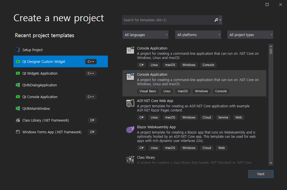Viewport: 287px width, 190px height.
Task: Click the Class Library (.NET Framework) icon
Action: [x=18, y=120]
